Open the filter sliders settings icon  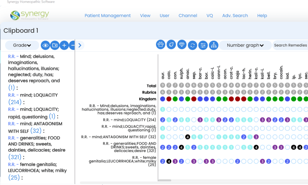coord(203,45)
